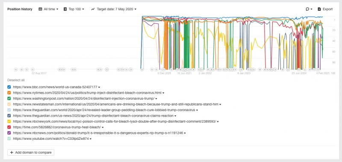Viewport: 342px width, 162px height.
Task: Open the comment bubble icon menu
Action: [309, 9]
